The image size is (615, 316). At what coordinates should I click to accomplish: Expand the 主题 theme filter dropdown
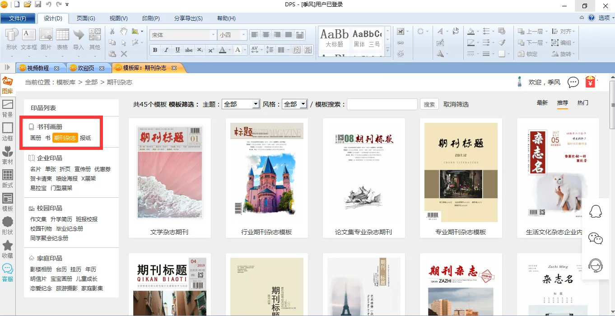point(256,104)
